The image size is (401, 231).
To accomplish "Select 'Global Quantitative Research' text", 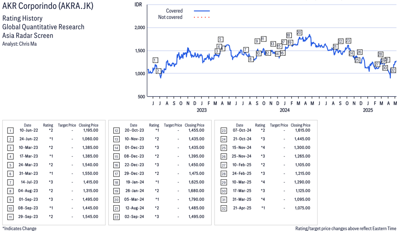I will pos(43,27).
